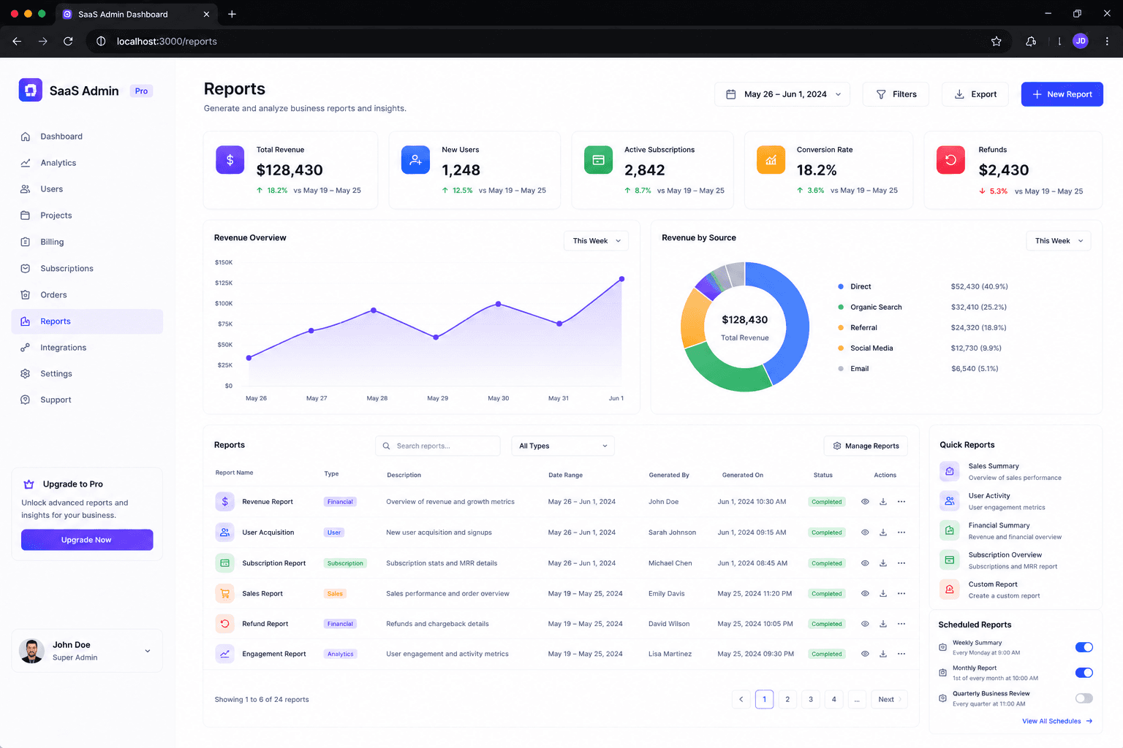The height and width of the screenshot is (748, 1123).
Task: Click the Export button
Action: coord(975,94)
